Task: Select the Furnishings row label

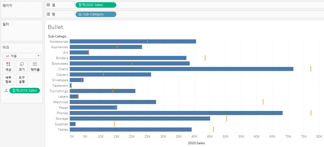Action: (59, 91)
